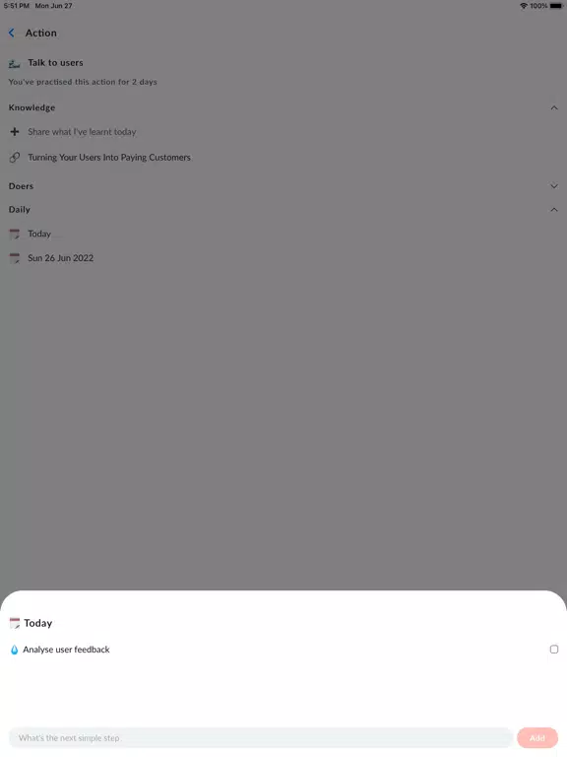The image size is (567, 757).
Task: Click the link icon beside Turning Your Users
Action: 15,157
